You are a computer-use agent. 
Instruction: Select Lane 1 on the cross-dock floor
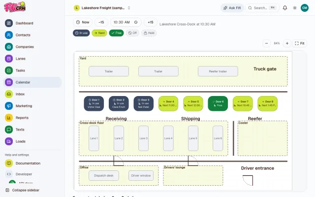(94, 138)
